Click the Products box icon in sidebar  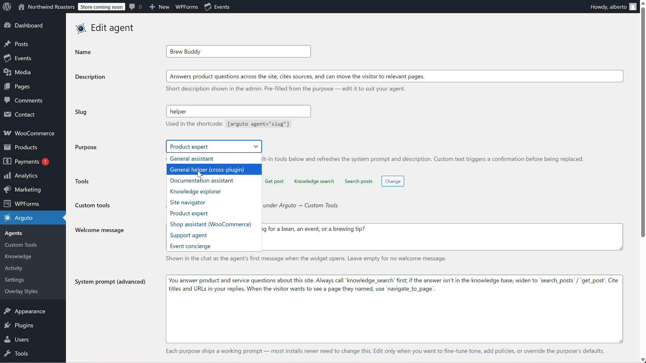pyautogui.click(x=7, y=148)
